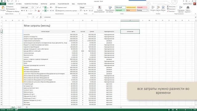Click the font color A button
Image resolution: width=197 pixels, height=111 pixels.
pos(39,11)
